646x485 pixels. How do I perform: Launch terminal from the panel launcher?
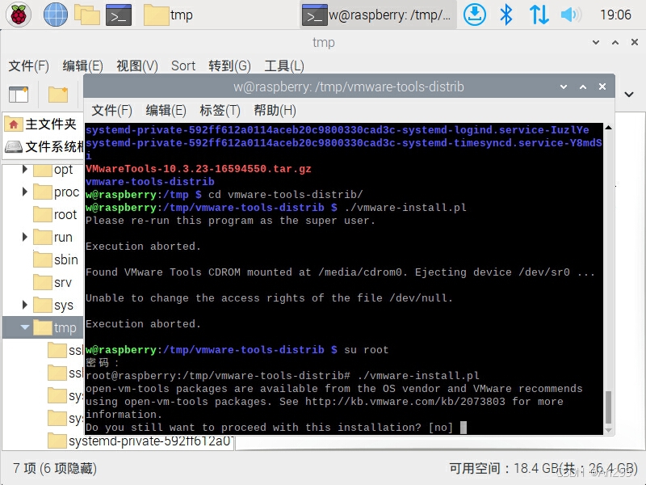tap(119, 15)
